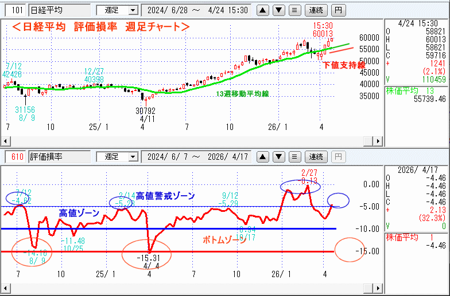This screenshot has height=296, width=450.
Task: Click the 評価損率 name field
Action: pos(60,157)
